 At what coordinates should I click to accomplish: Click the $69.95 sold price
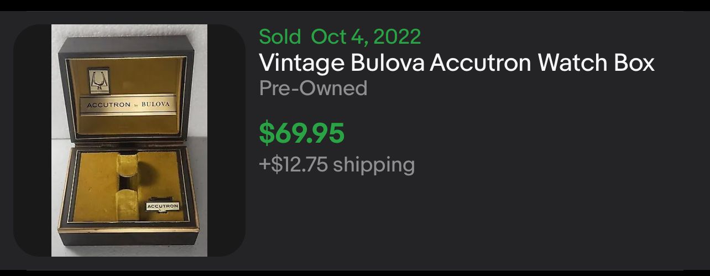point(302,133)
